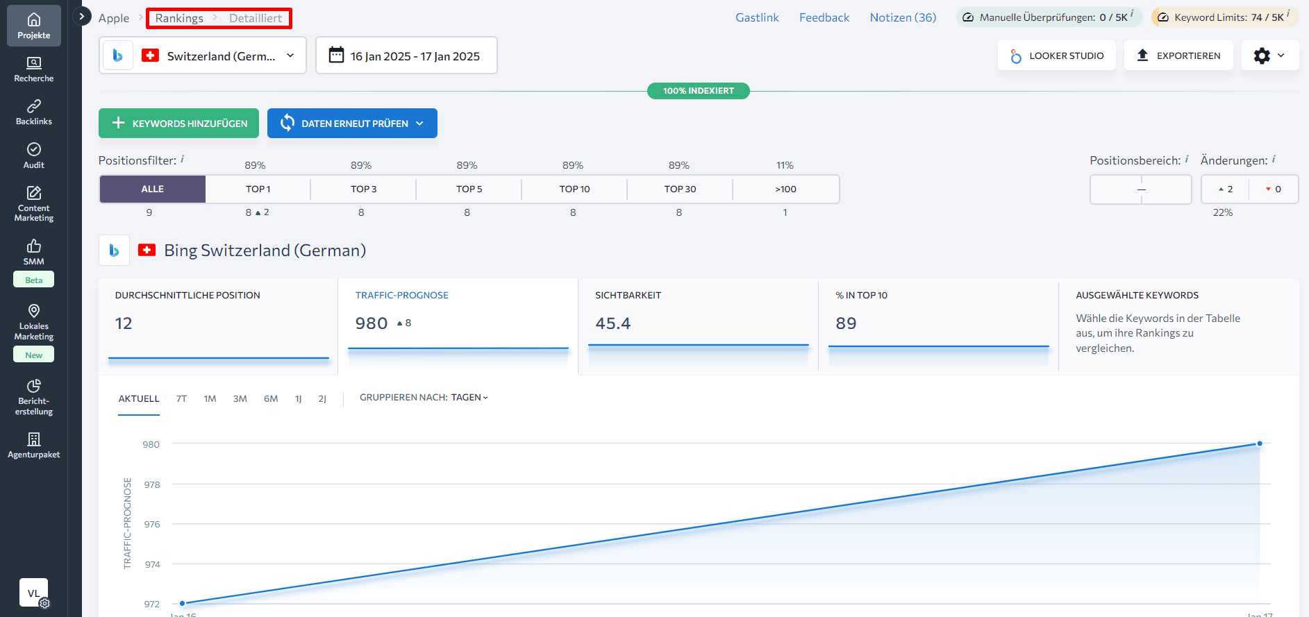This screenshot has height=617, width=1309.
Task: Toggle the >100 position filter
Action: point(785,189)
